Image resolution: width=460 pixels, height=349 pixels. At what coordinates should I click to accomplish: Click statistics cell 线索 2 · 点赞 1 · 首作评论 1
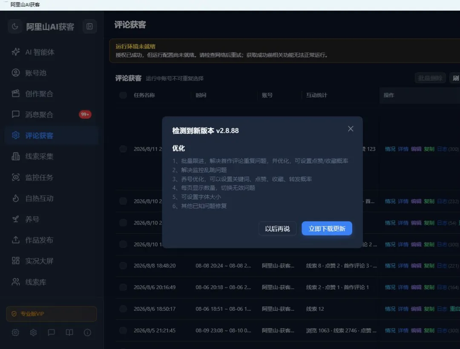point(337,287)
